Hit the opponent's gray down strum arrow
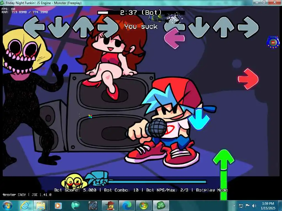Screen dimensions: 282x211 58,27
